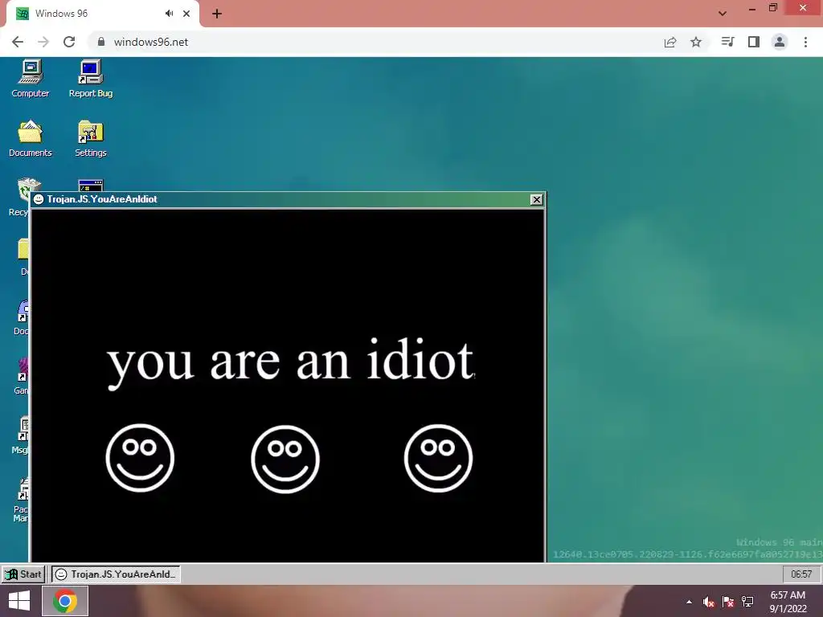Click the Windows 96 taskbar clock 06:57
Screen dimensions: 823x617
click(801, 574)
